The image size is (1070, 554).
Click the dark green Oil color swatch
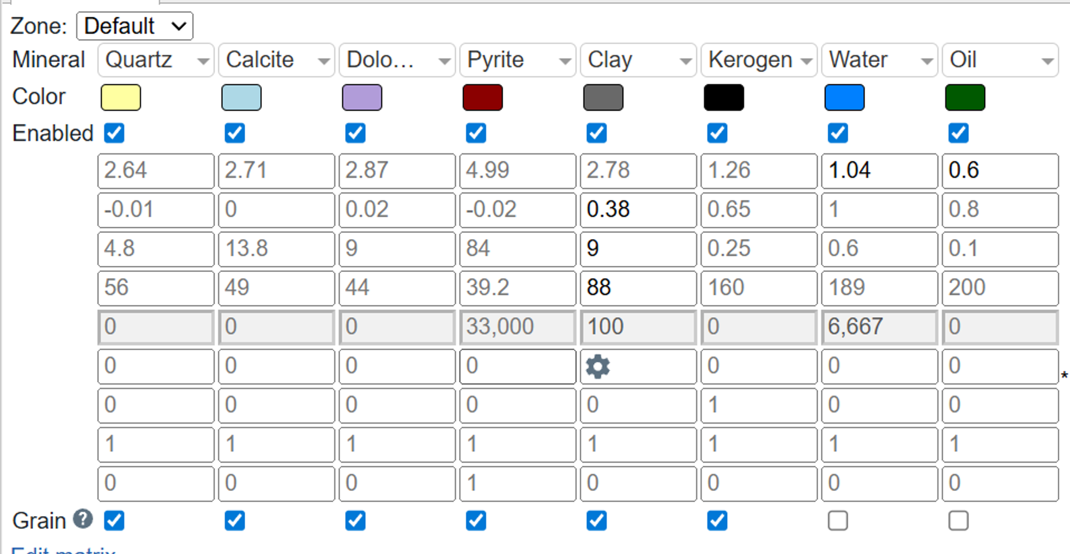[x=965, y=97]
